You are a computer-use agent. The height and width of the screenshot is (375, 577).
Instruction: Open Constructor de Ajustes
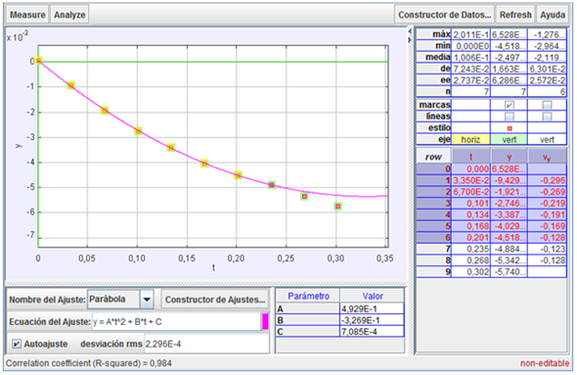point(215,300)
